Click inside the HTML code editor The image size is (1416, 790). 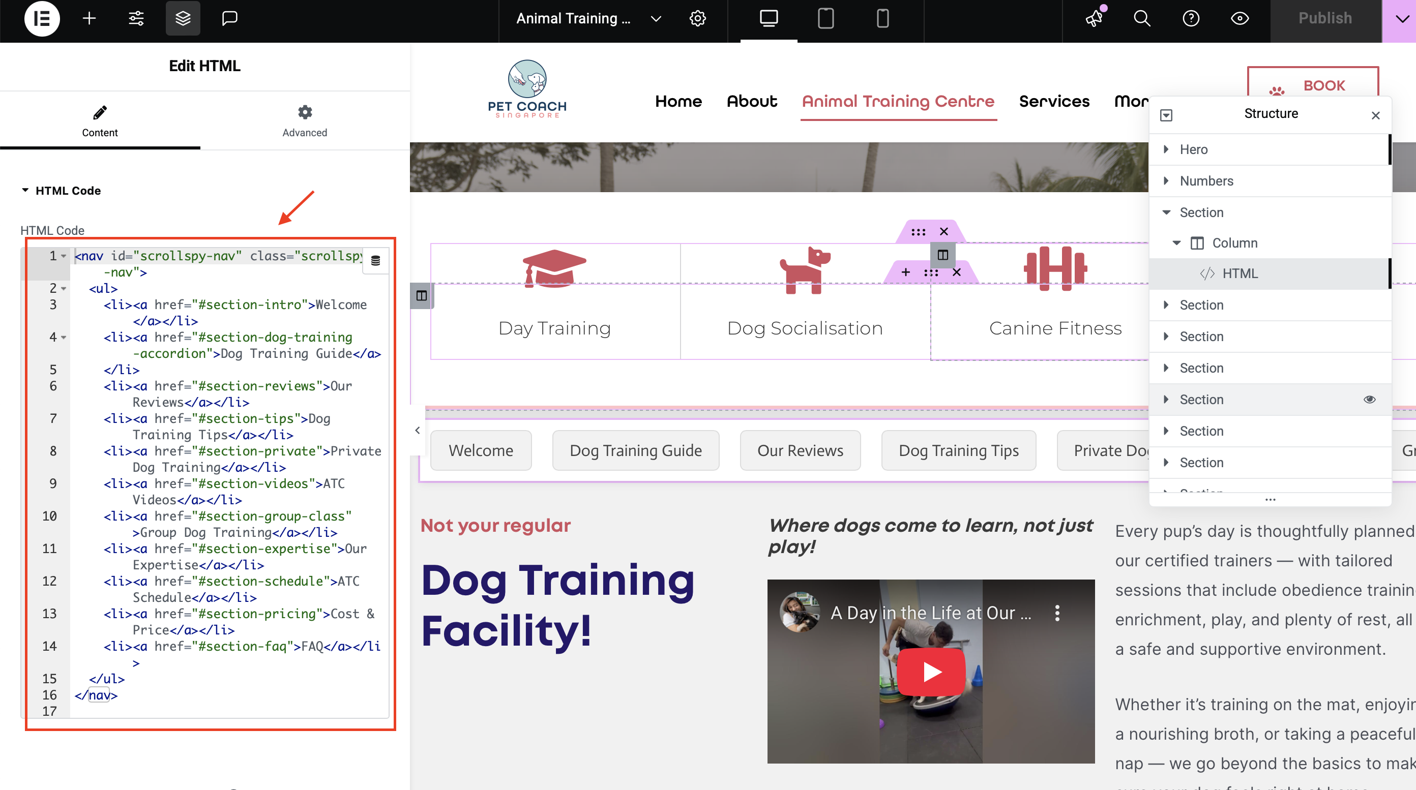[x=229, y=483]
